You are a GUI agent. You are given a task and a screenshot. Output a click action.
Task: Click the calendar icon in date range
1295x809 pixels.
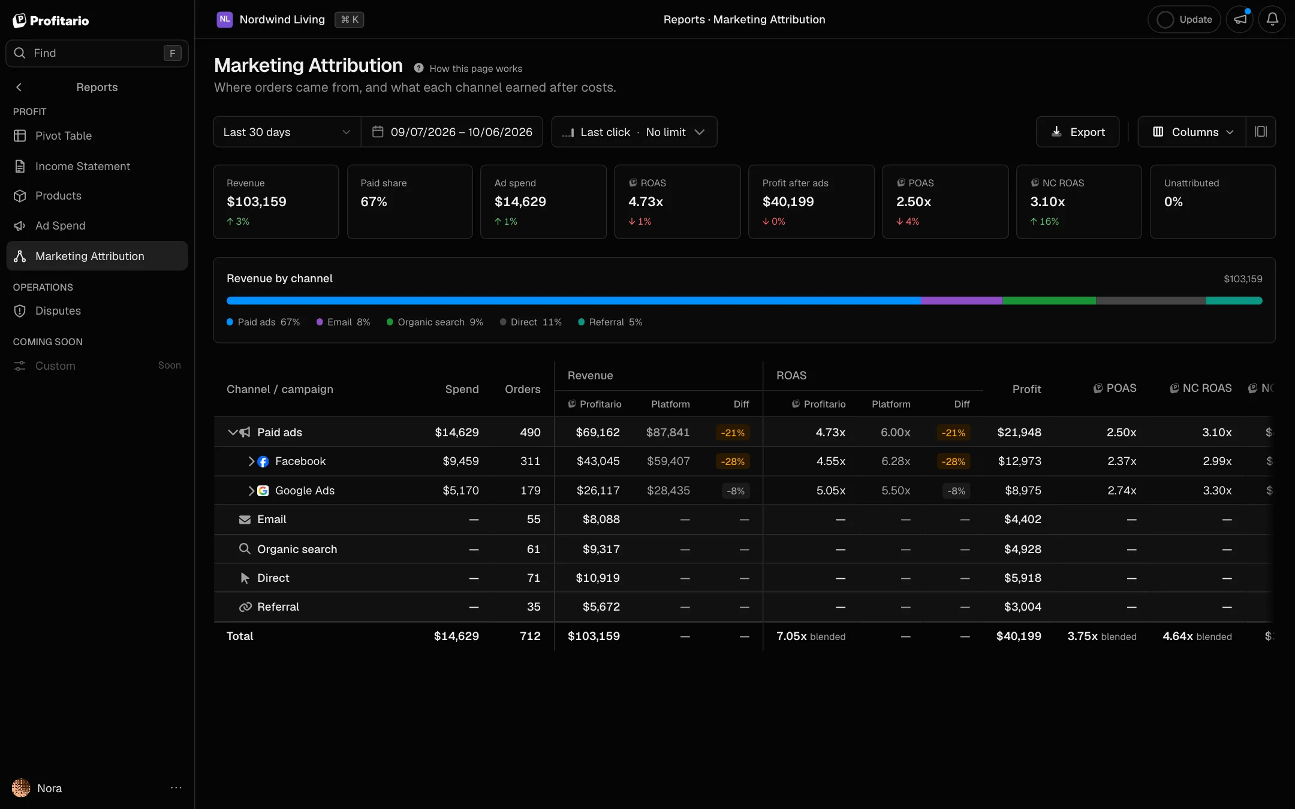tap(378, 131)
